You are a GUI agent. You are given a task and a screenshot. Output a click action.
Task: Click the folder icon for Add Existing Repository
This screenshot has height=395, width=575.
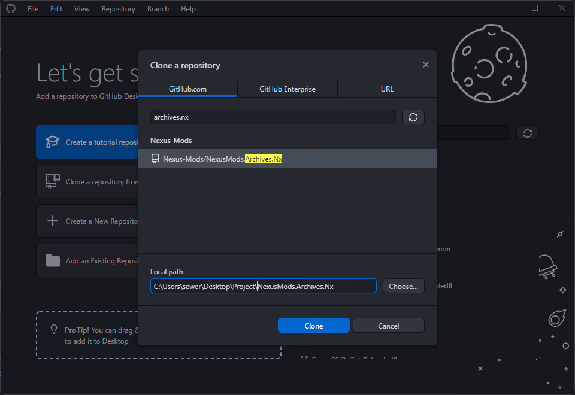click(53, 261)
